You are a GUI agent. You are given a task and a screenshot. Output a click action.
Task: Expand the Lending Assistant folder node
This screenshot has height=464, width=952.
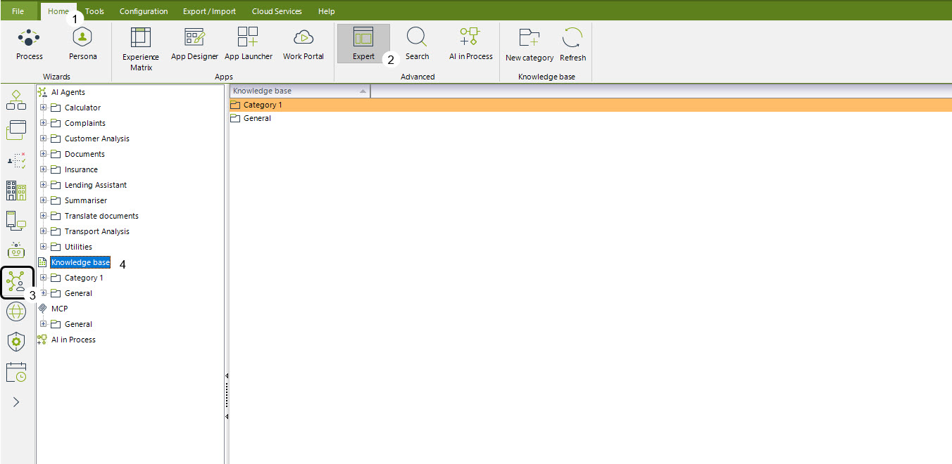coord(44,185)
